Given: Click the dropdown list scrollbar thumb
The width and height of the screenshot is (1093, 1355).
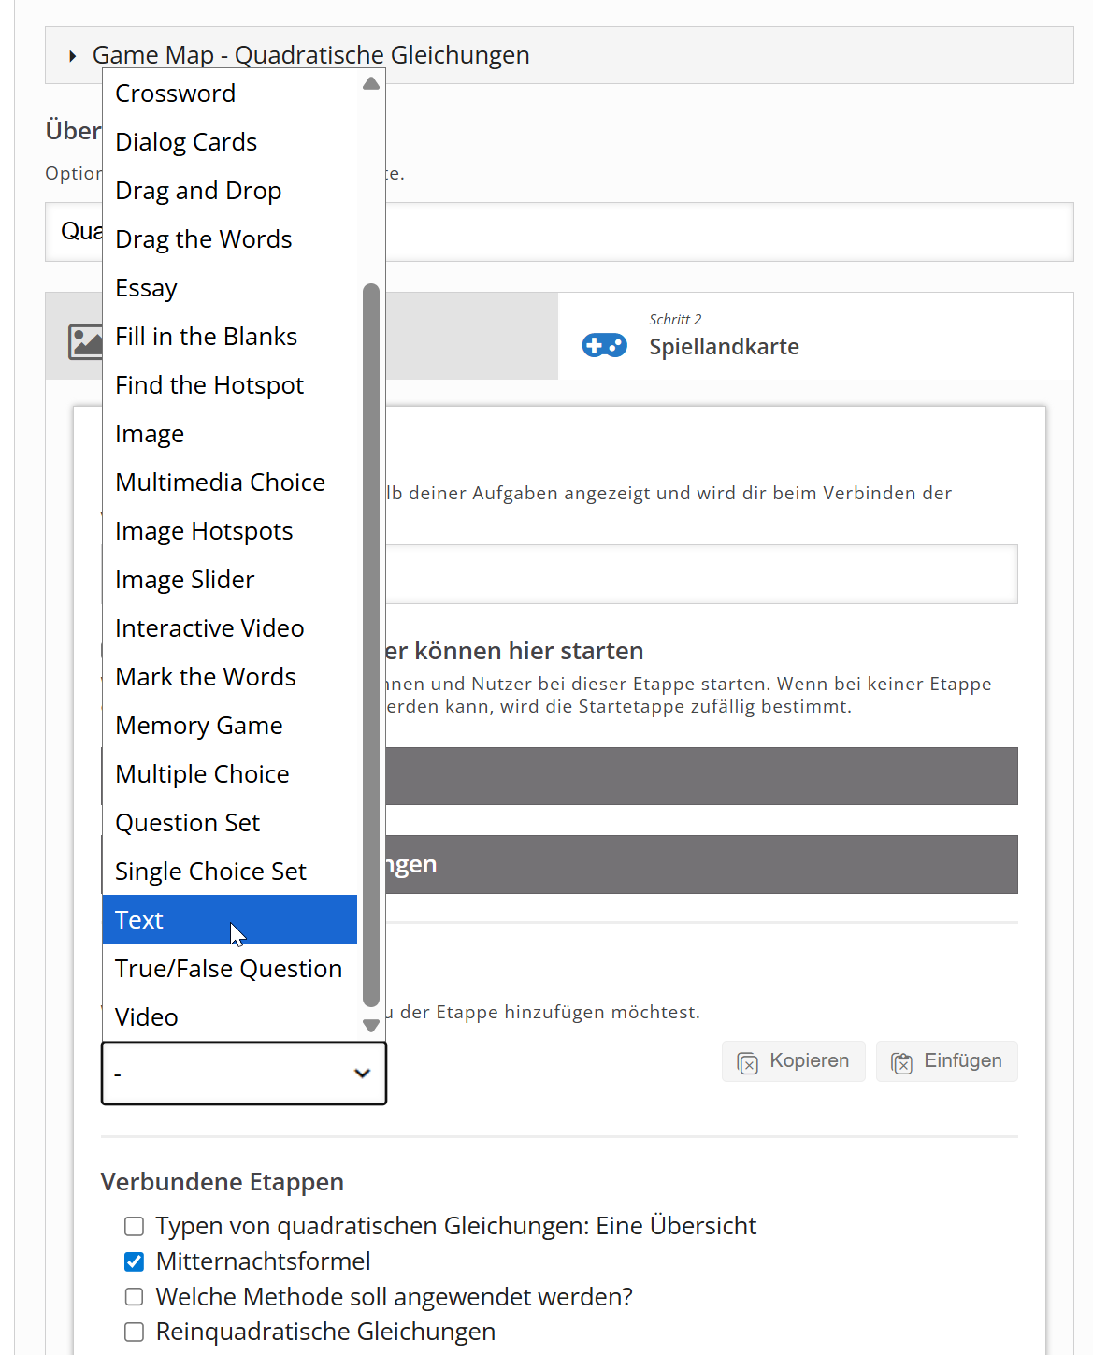Looking at the screenshot, I should (x=371, y=645).
